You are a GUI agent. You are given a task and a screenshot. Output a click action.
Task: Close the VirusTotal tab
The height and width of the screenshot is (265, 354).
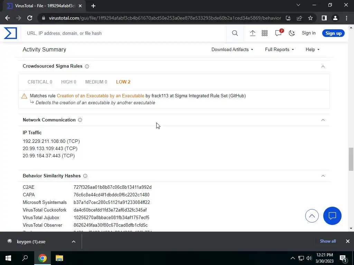[80, 6]
